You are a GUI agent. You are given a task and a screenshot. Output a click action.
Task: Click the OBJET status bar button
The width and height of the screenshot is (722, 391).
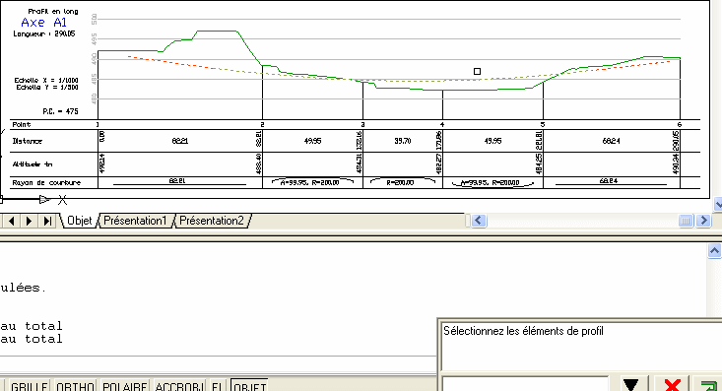[x=249, y=386]
